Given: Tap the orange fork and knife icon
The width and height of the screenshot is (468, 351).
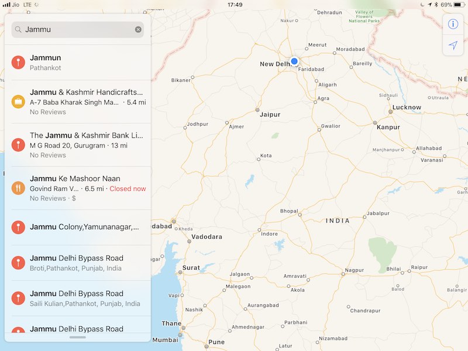Looking at the screenshot, I should click(18, 188).
